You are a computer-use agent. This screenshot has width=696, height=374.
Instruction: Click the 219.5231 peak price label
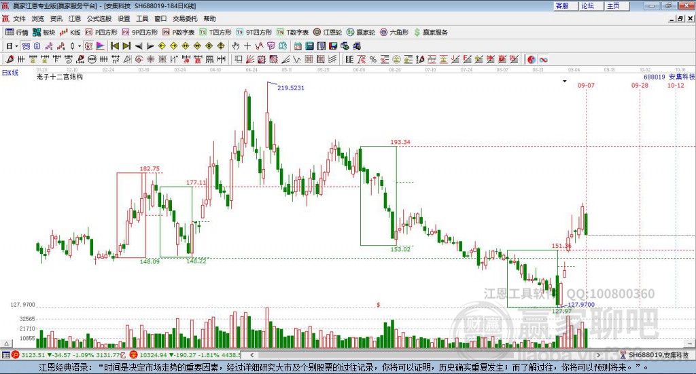(291, 88)
